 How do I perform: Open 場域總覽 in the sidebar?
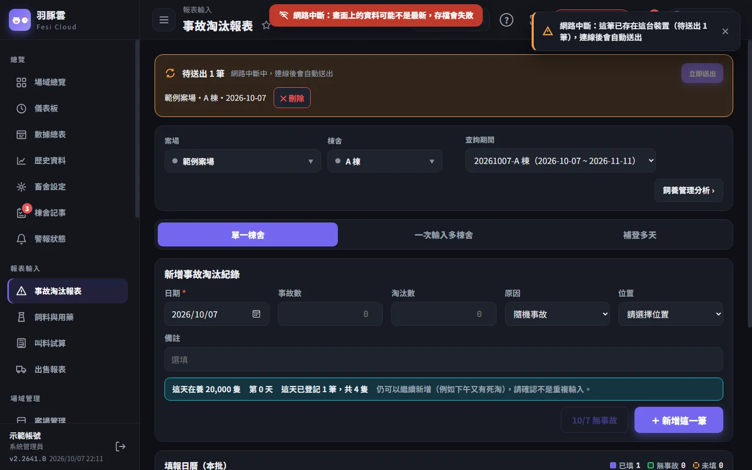68,83
